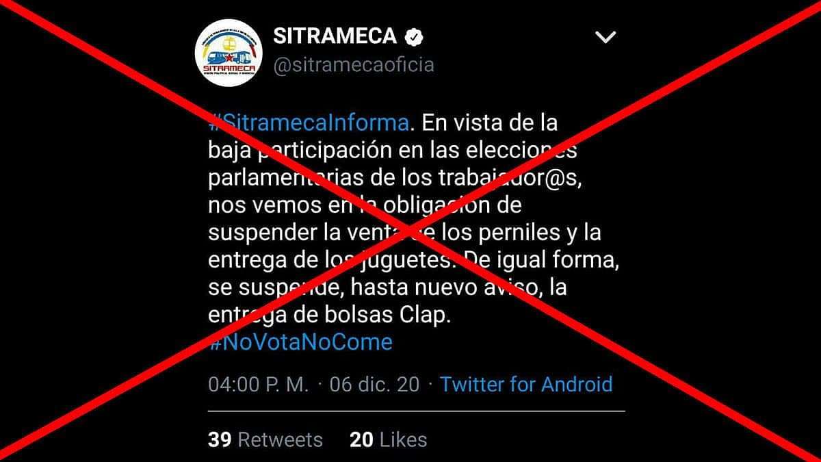Click the red SITRAMECA text in the logo
821x462 pixels.
tap(229, 68)
